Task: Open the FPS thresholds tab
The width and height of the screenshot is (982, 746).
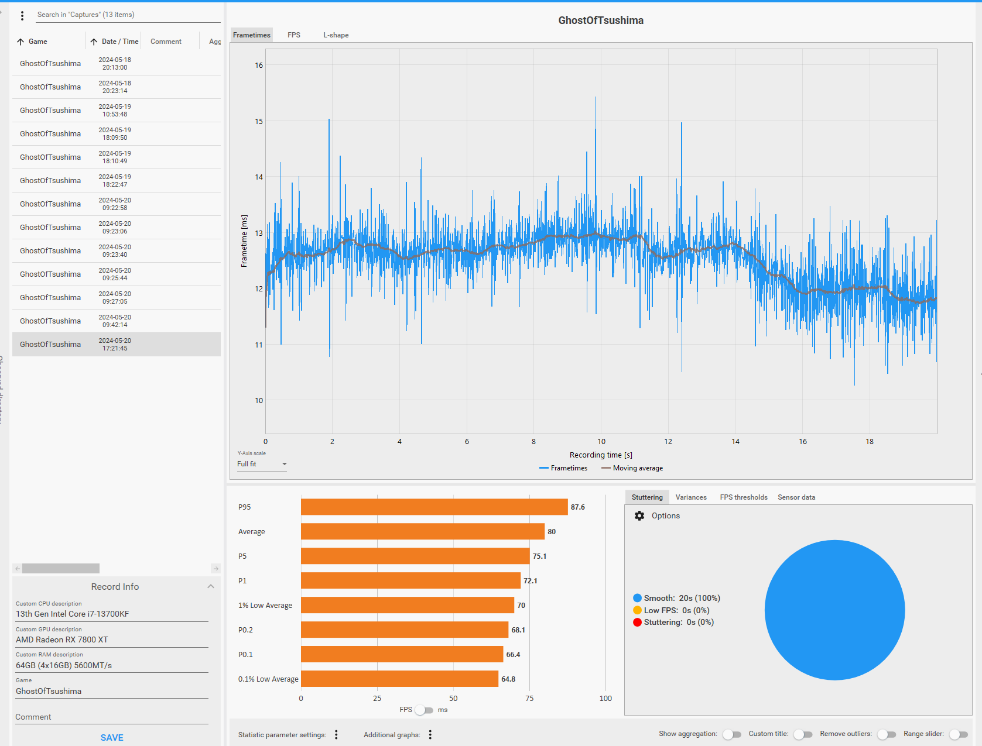Action: [x=744, y=497]
